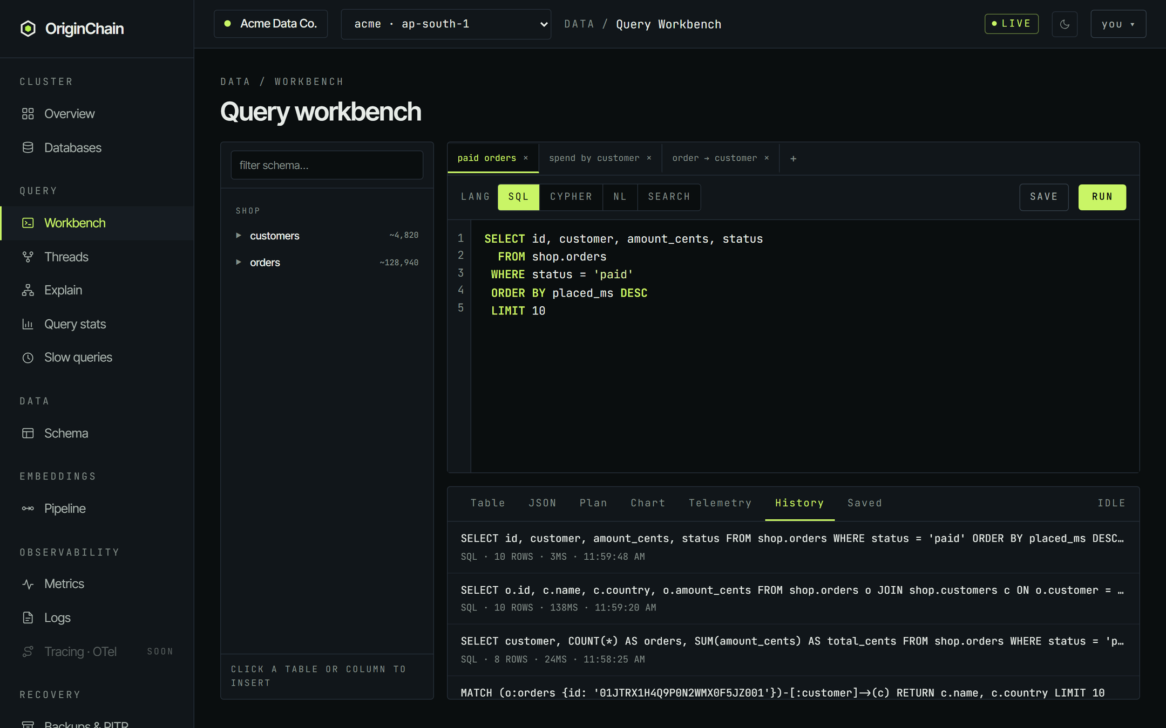Switch to the spend by customer tab
This screenshot has height=728, width=1166.
tap(594, 158)
